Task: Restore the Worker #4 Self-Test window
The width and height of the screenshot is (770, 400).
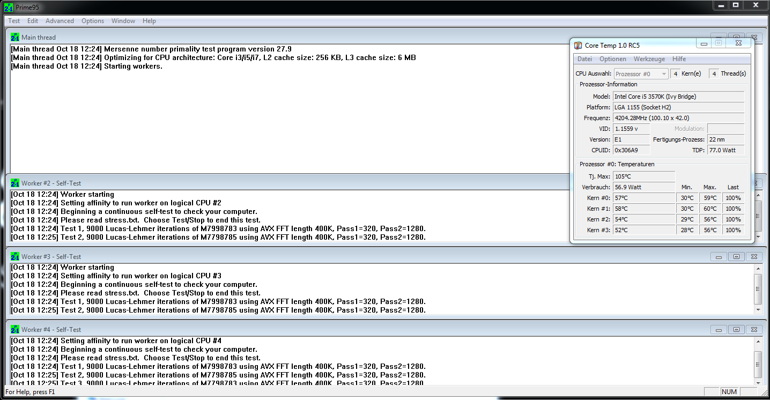Action: pos(736,330)
